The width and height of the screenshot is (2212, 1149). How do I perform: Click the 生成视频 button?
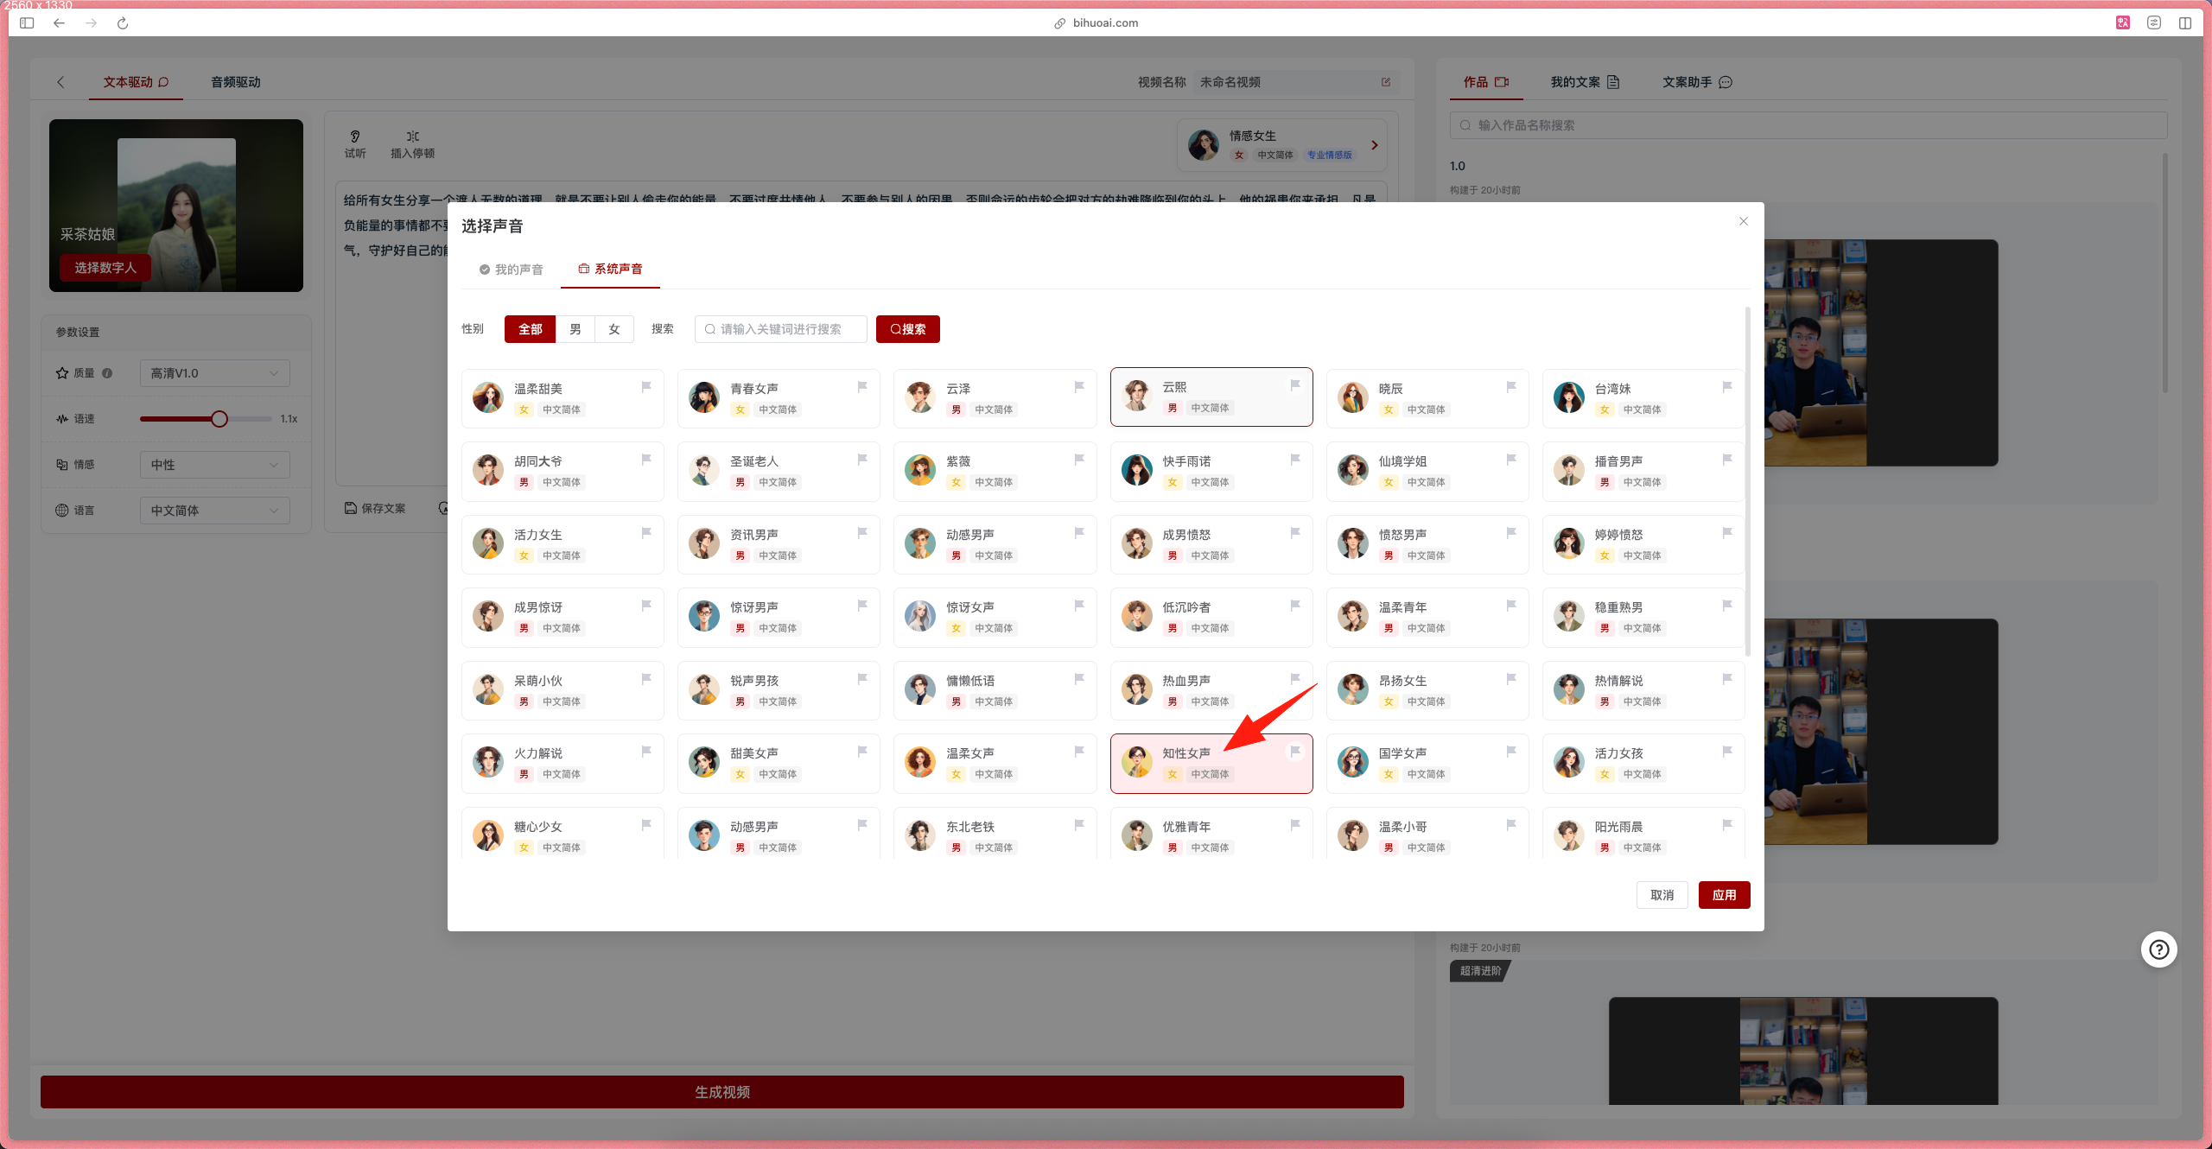[x=722, y=1092]
